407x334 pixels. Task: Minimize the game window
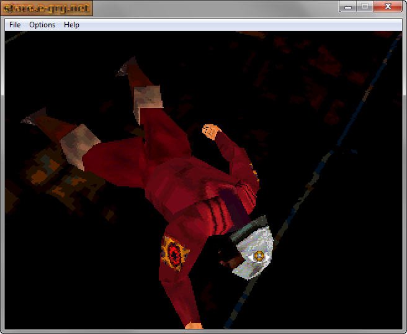pyautogui.click(x=348, y=6)
